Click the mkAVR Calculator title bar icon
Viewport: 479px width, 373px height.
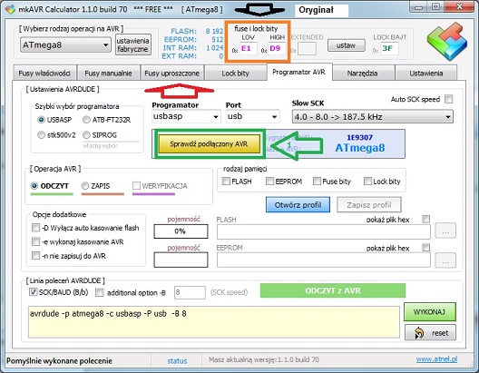(10, 9)
